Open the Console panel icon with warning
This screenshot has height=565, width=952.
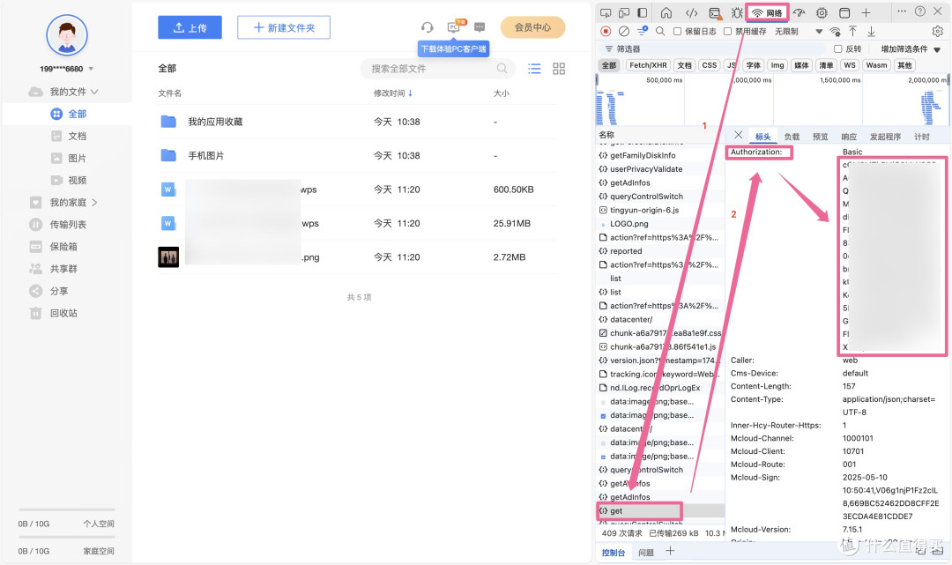click(715, 13)
